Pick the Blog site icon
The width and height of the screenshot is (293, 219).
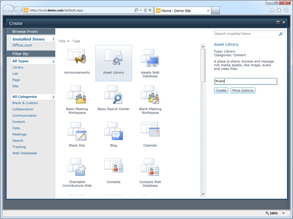click(x=114, y=131)
